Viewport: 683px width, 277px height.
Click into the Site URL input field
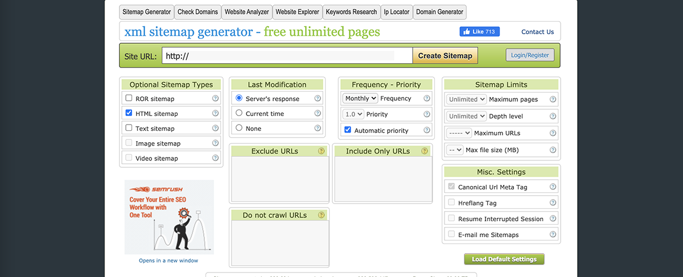pyautogui.click(x=287, y=56)
